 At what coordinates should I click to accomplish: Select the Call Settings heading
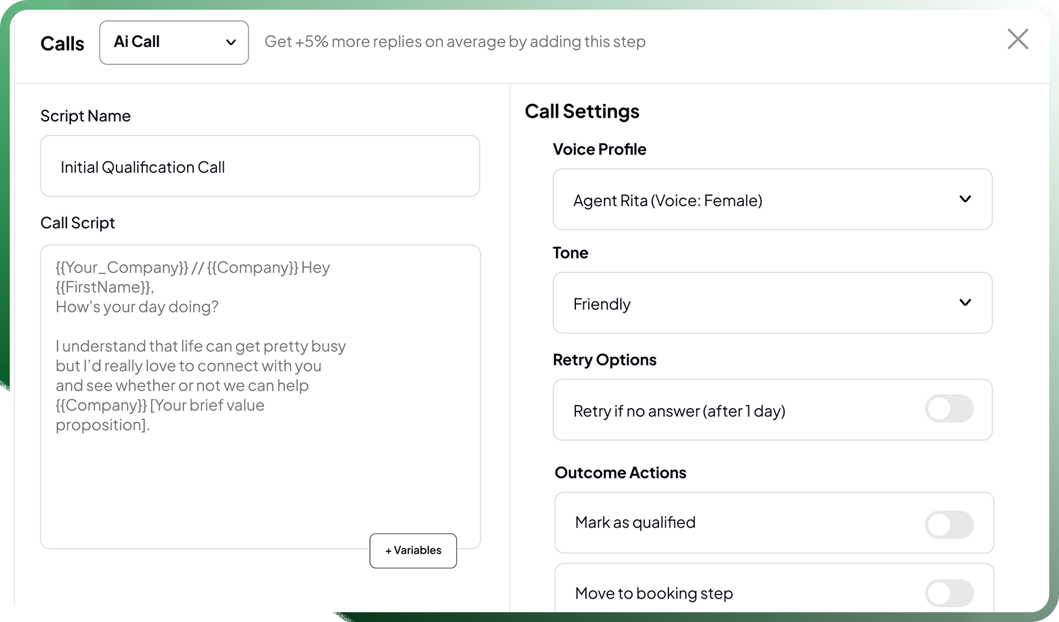click(582, 112)
